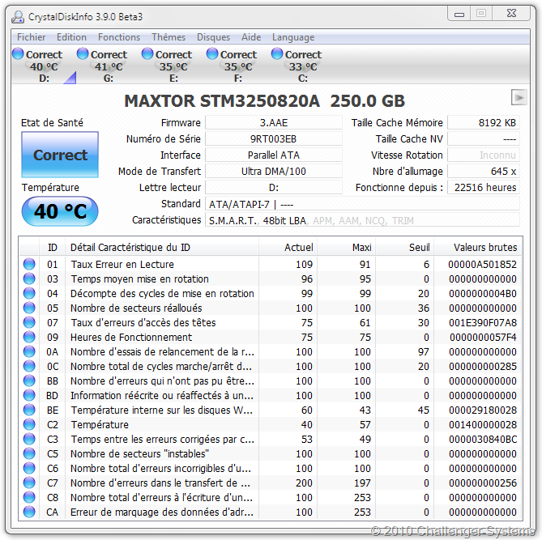Click status orb for attribute 05 reallocated sectors
Viewport: 542px width, 540px height.
coord(29,308)
